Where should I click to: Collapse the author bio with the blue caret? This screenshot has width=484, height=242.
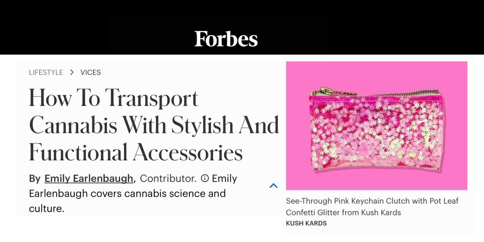coord(274,185)
